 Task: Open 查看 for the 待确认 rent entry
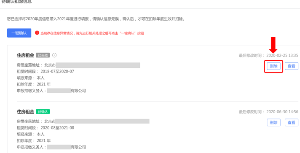pos(292,122)
